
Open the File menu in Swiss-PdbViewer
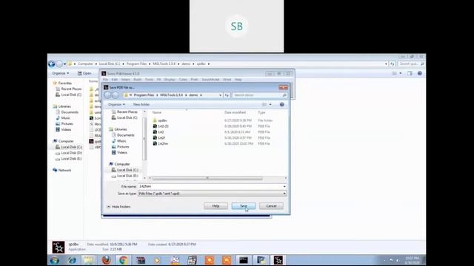[105, 80]
